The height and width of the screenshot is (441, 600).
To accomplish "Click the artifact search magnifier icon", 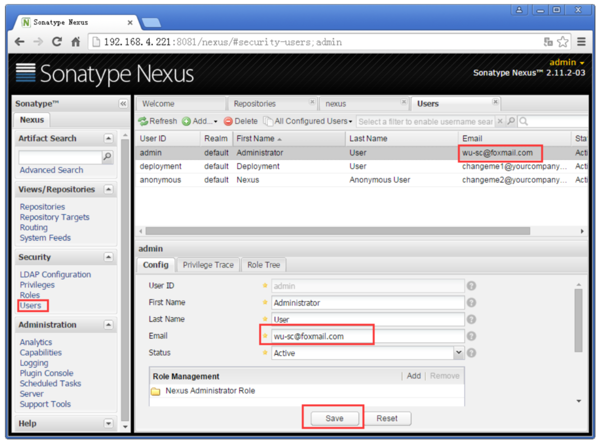I will point(107,156).
